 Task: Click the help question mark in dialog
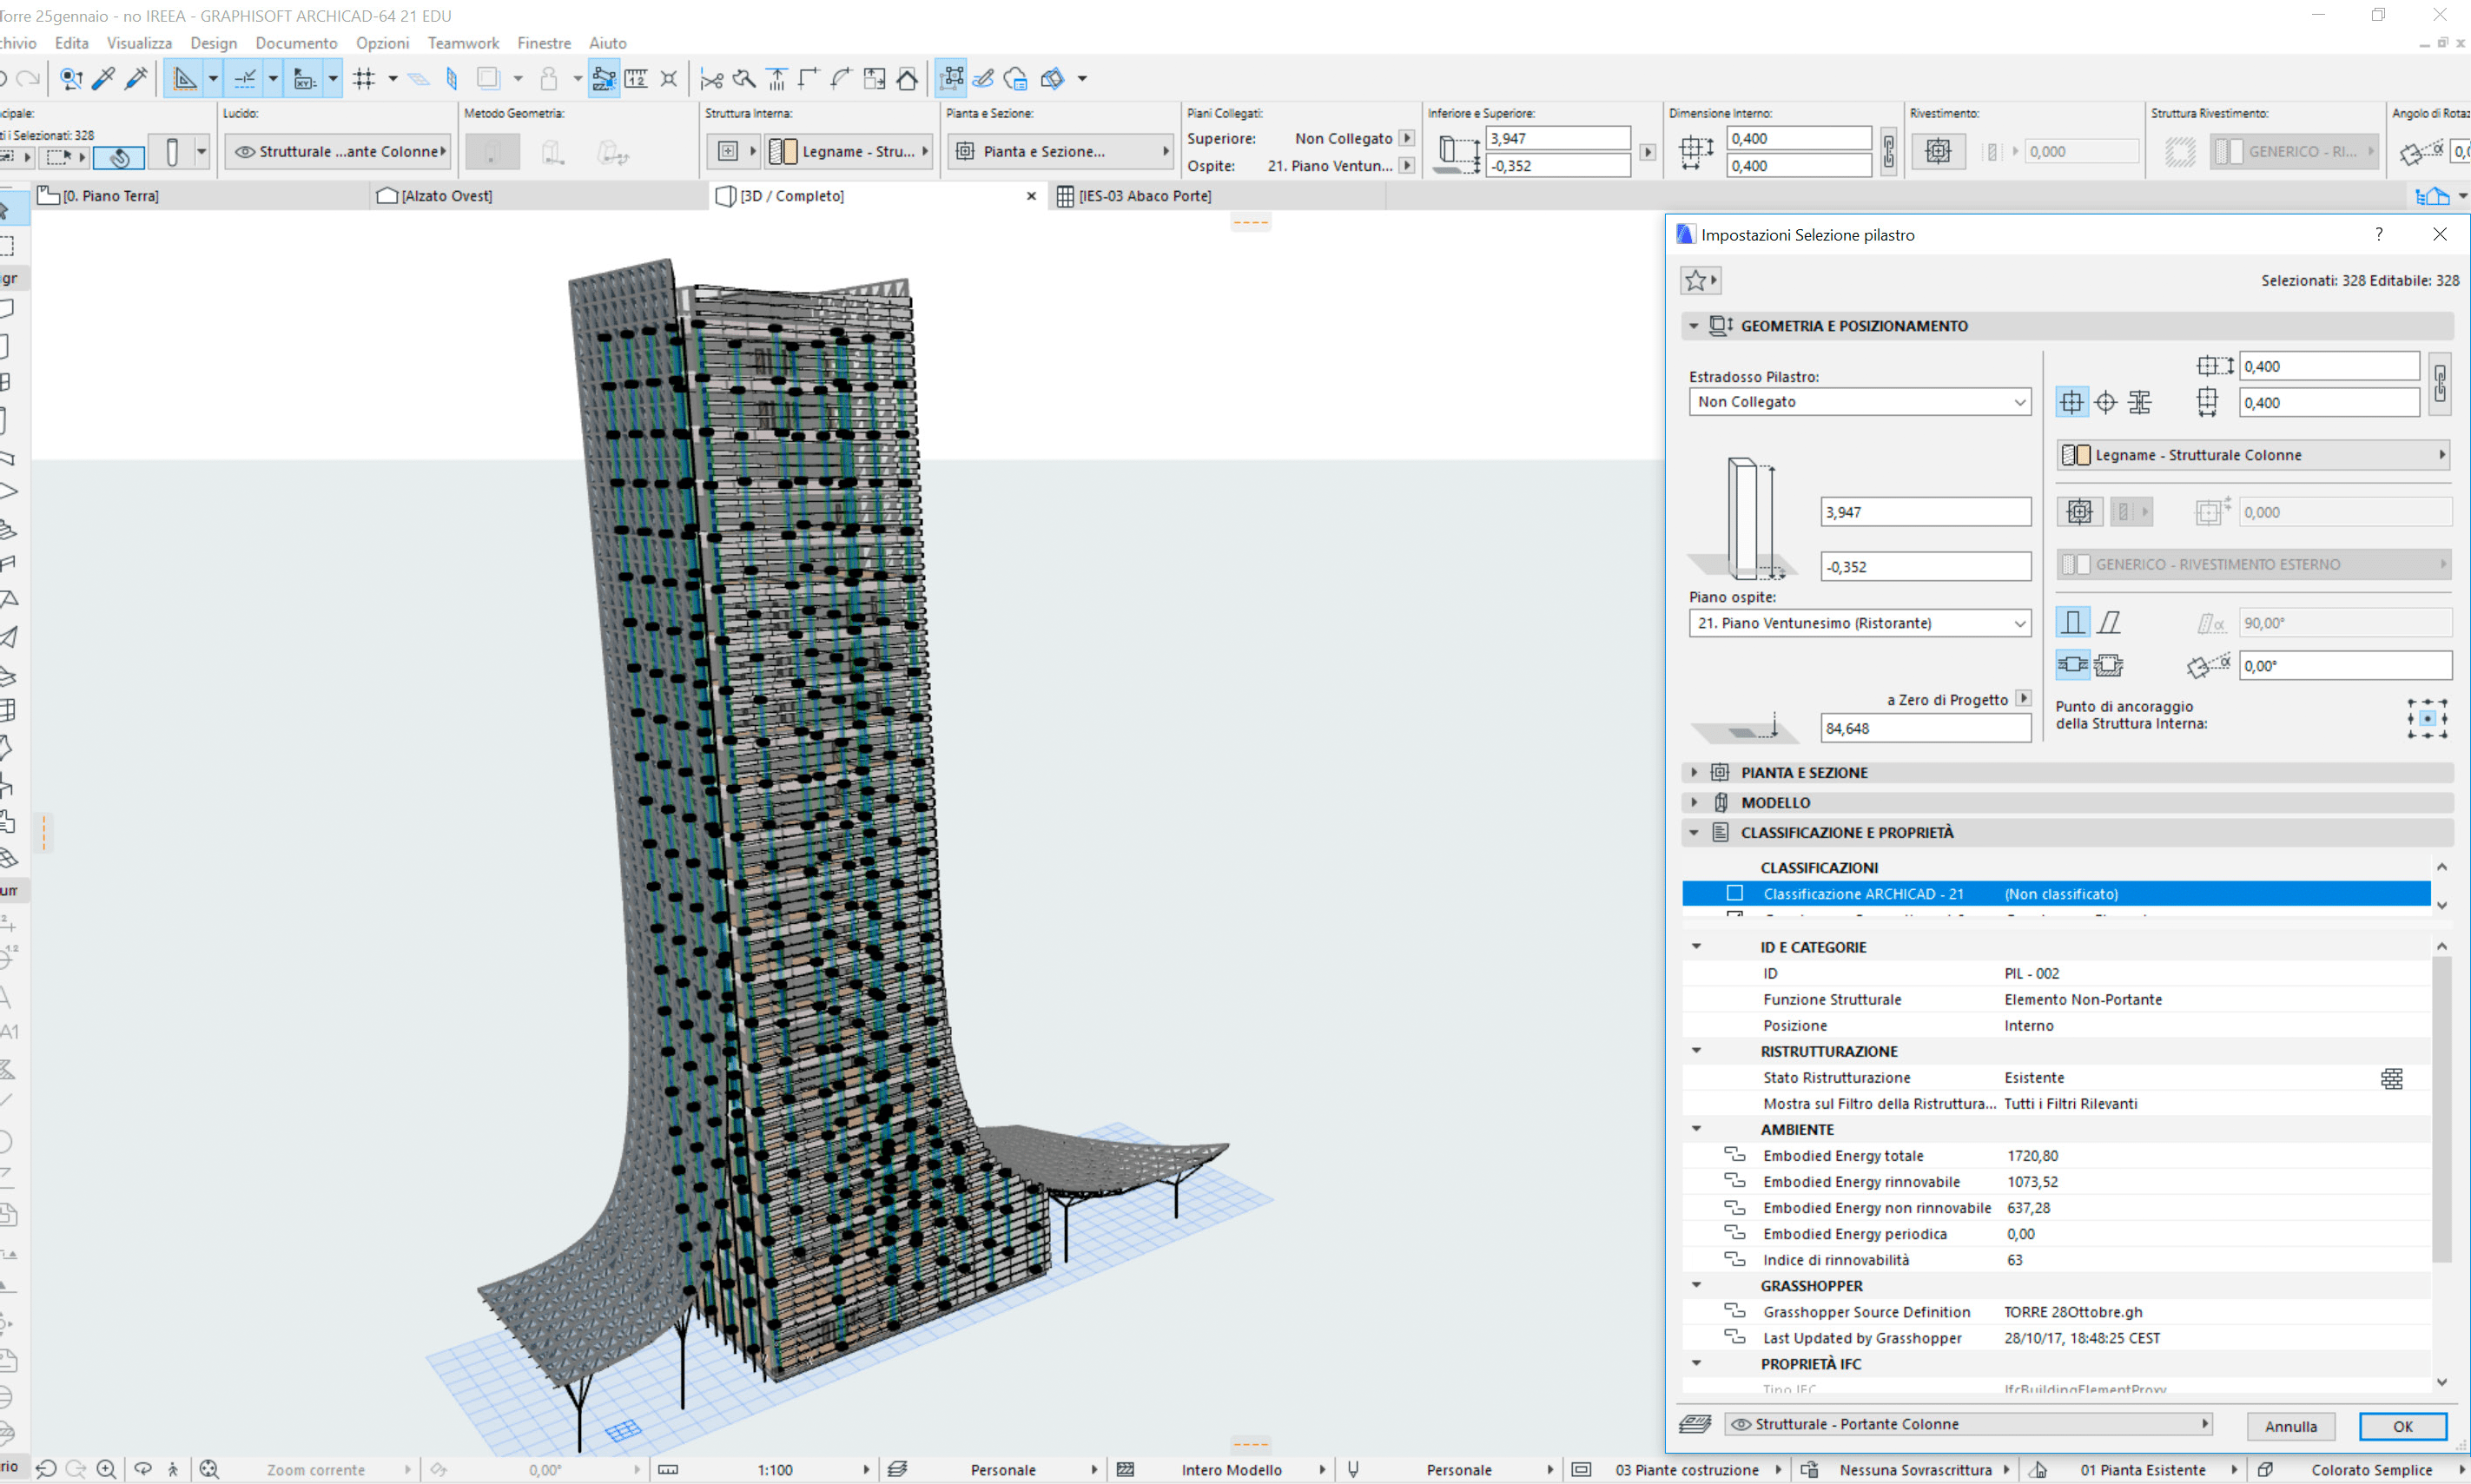[x=2379, y=234]
